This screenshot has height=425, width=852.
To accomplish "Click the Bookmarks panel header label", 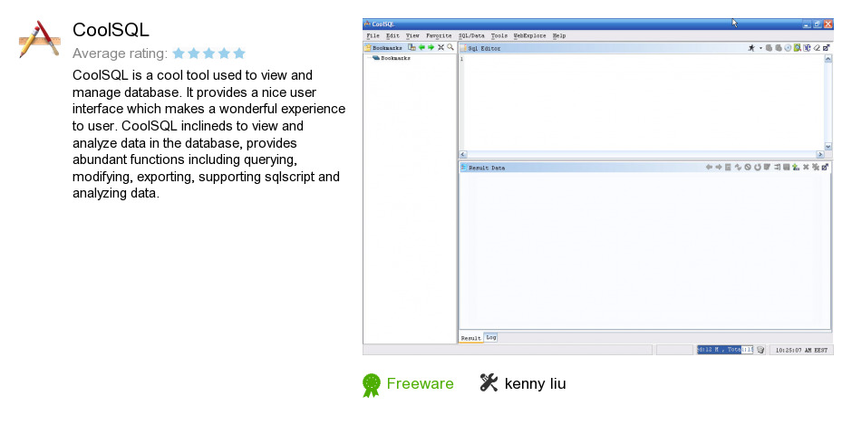I will pyautogui.click(x=387, y=48).
